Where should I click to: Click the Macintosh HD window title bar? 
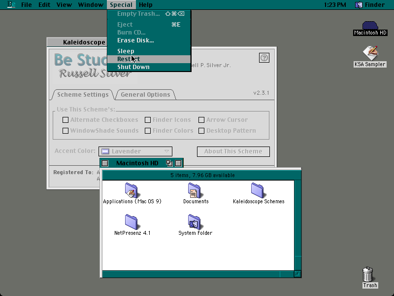[x=137, y=163]
